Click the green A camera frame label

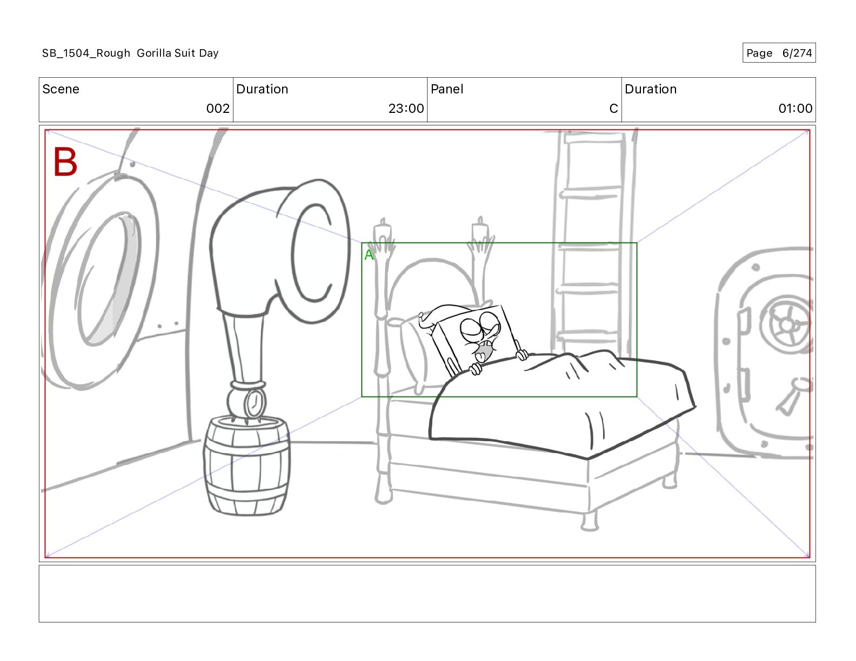[369, 255]
